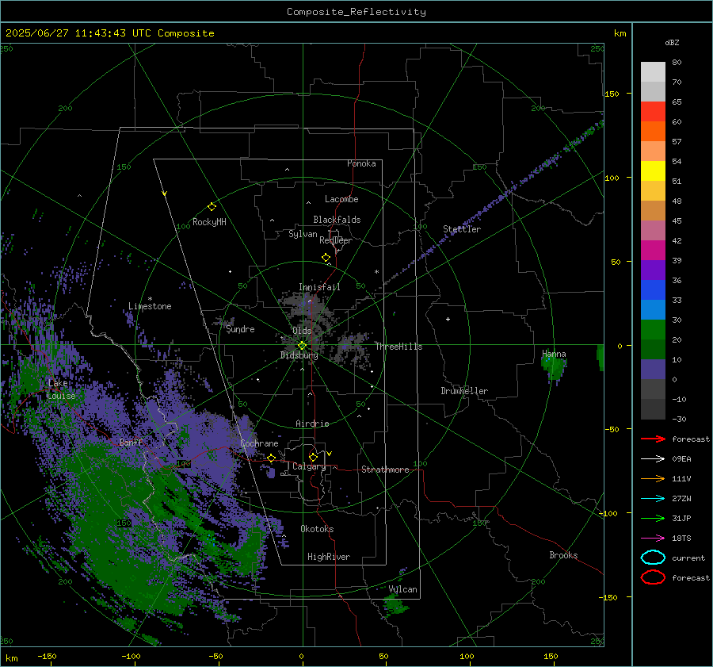Image resolution: width=713 pixels, height=667 pixels.
Task: Select the magenta 18TS arrow in legend
Action: click(653, 539)
